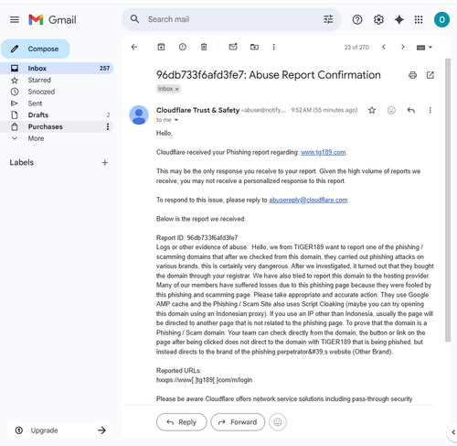Select input tools dropdown
The height and width of the screenshot is (446, 457).
[x=424, y=48]
